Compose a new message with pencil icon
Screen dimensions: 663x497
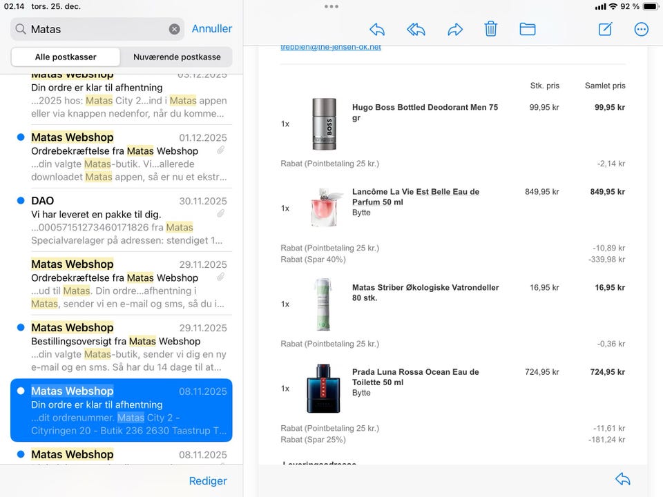[x=605, y=29]
